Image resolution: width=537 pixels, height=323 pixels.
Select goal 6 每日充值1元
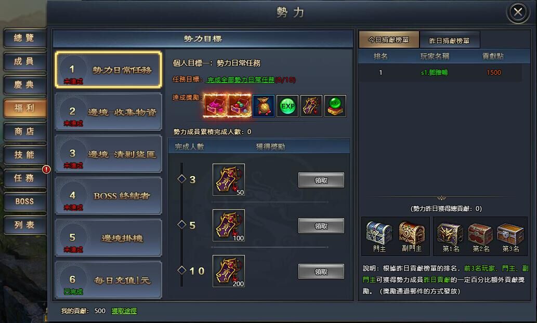[108, 280]
